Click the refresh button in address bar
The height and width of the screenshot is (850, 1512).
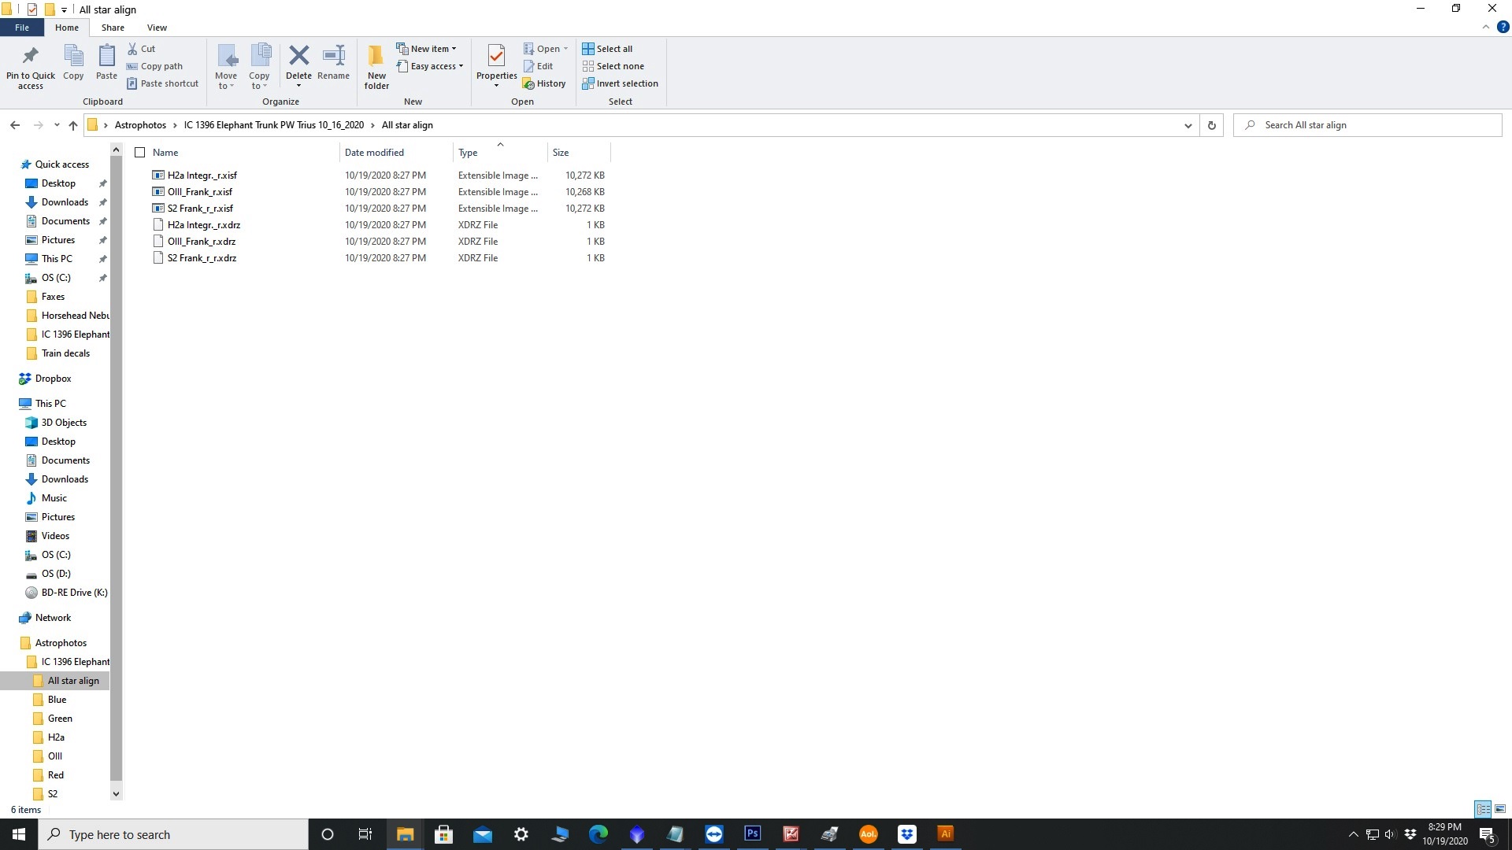tap(1212, 124)
